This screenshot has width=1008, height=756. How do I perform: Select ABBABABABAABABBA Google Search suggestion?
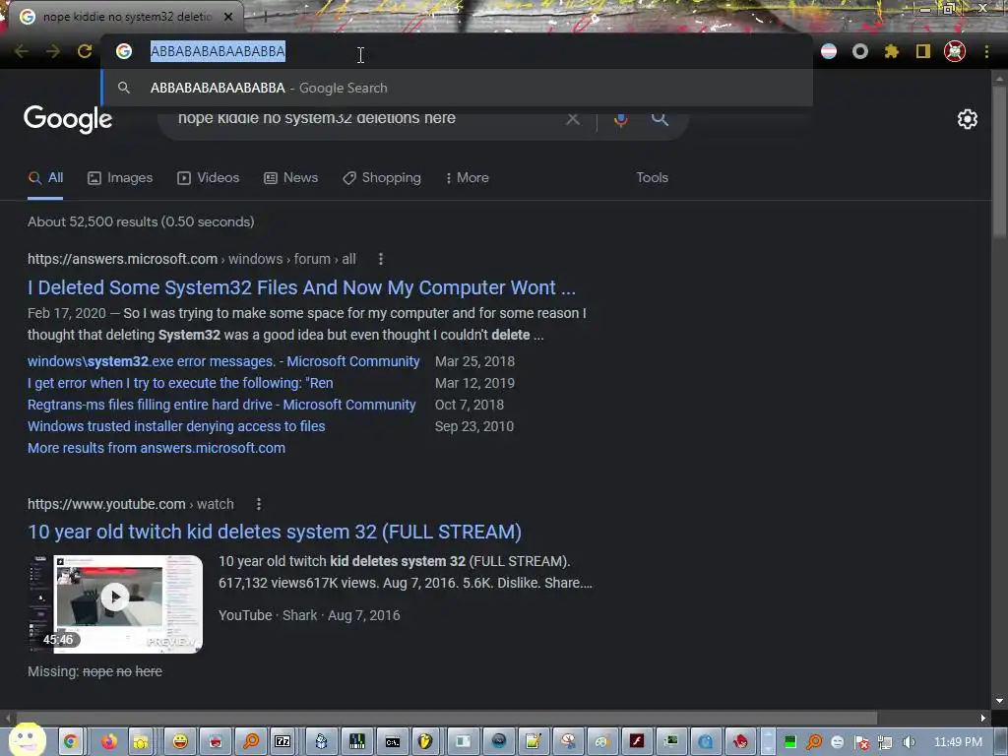pos(457,88)
